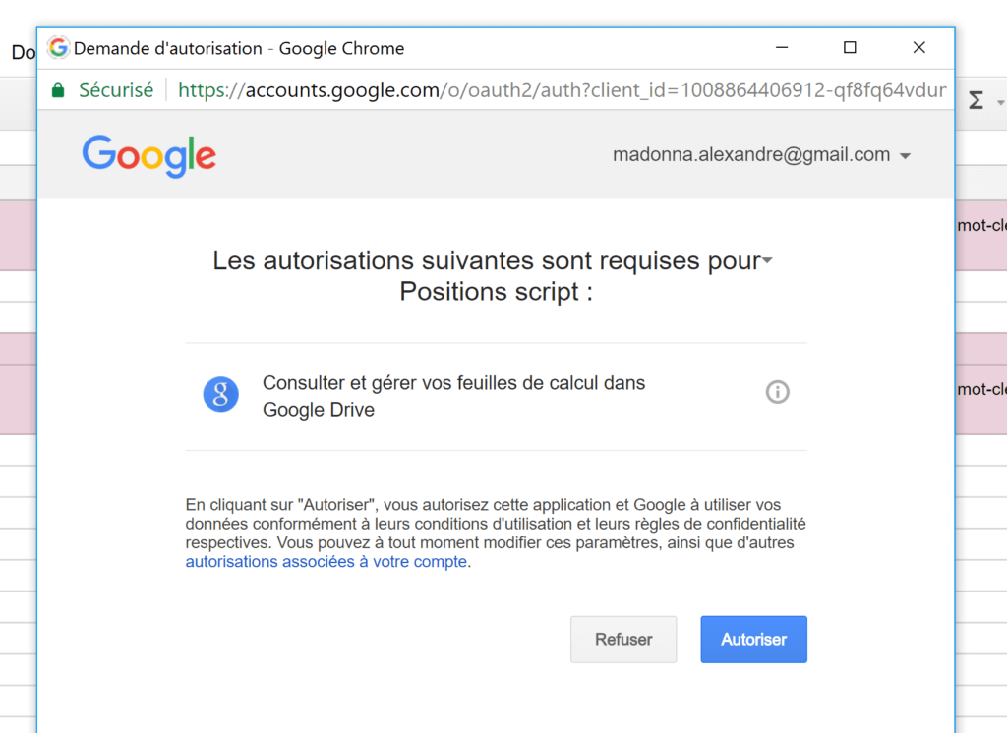Click the "Positions script" heading text
Image resolution: width=1007 pixels, height=733 pixels.
pos(496,292)
